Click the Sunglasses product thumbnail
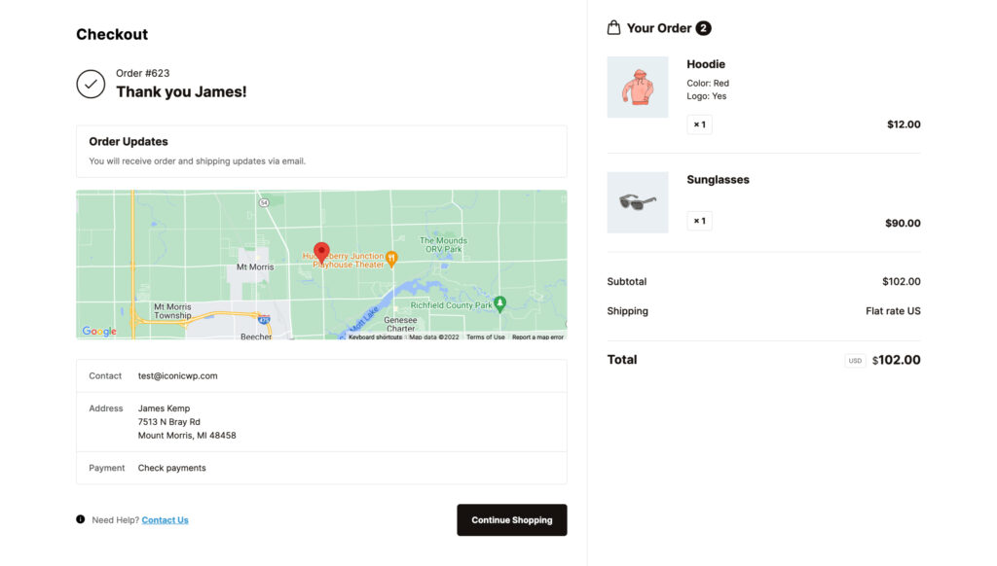 pyautogui.click(x=638, y=201)
